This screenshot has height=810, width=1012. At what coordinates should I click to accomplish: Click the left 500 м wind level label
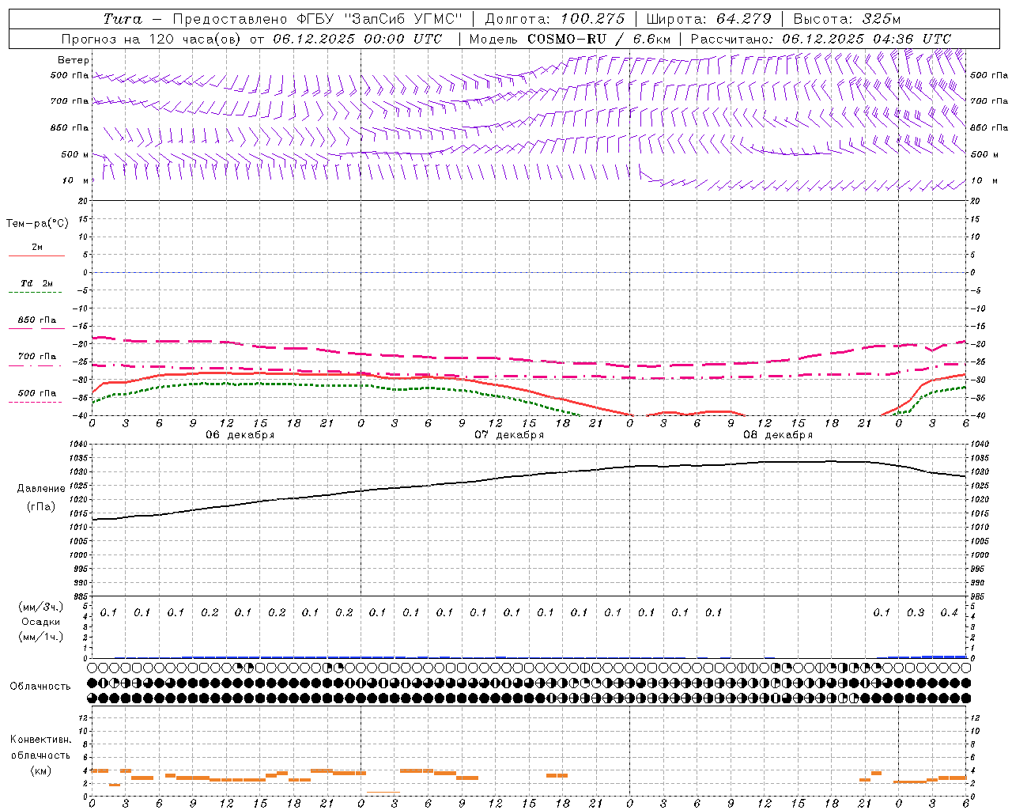point(75,154)
